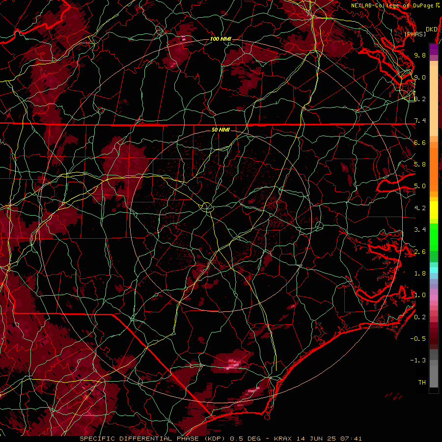Click the purple top band of the color bar
Viewport: 442px width, 442px height.
(x=434, y=49)
